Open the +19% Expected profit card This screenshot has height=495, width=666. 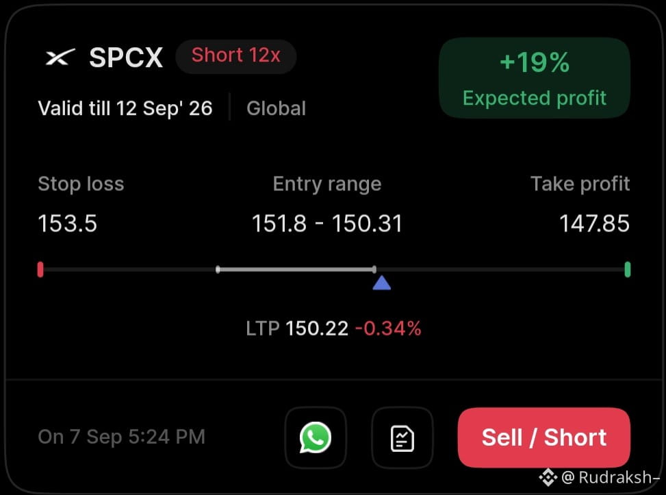(535, 78)
